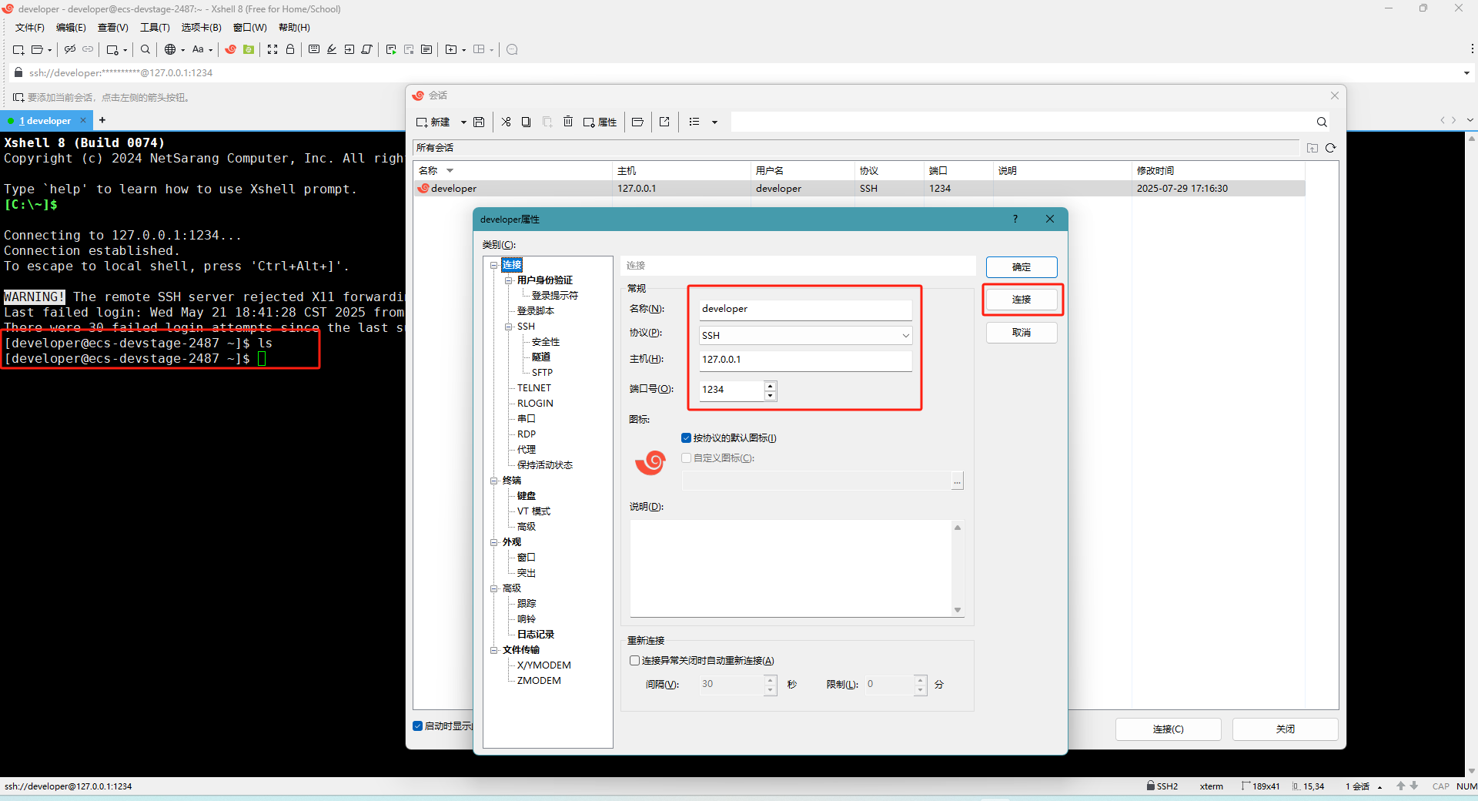Collapse the 终端 tree node
The height and width of the screenshot is (801, 1478).
tap(494, 481)
